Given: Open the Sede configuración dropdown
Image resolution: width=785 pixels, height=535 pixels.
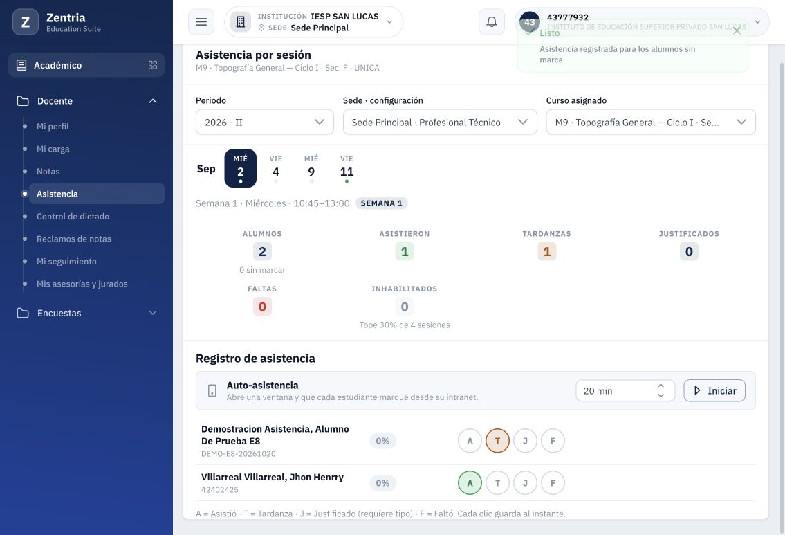Looking at the screenshot, I should pos(440,123).
